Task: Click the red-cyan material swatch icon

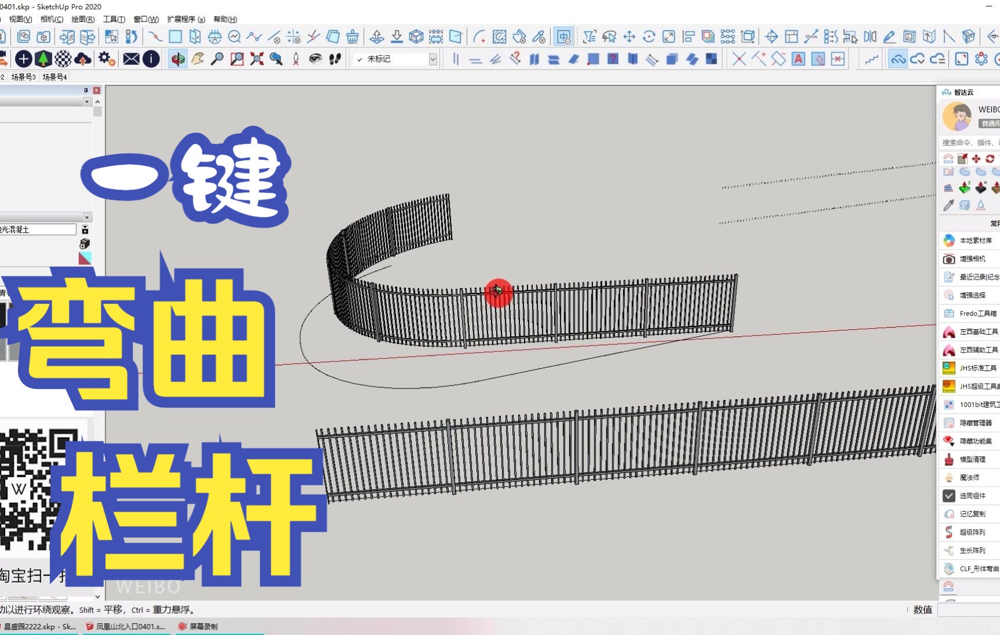Action: click(85, 258)
